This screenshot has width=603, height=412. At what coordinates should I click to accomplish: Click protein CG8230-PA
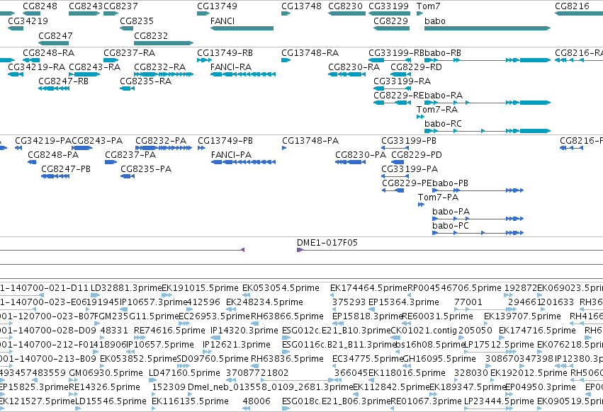(350, 162)
